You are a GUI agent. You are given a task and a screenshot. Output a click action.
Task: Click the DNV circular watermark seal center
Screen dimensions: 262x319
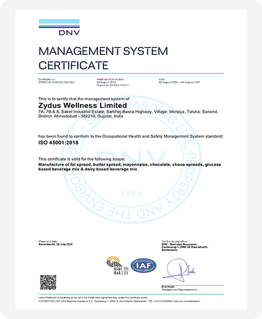[x=131, y=159]
